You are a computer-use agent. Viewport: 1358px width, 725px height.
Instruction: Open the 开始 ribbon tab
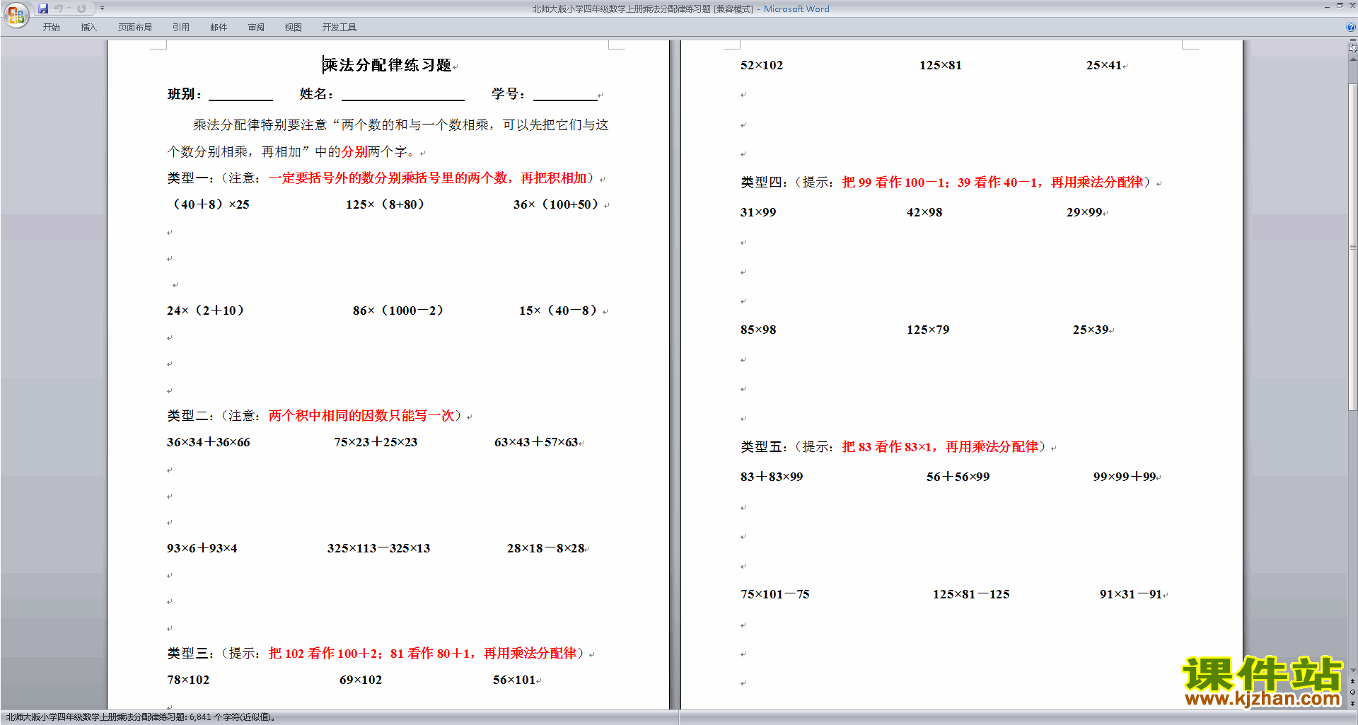(x=51, y=27)
